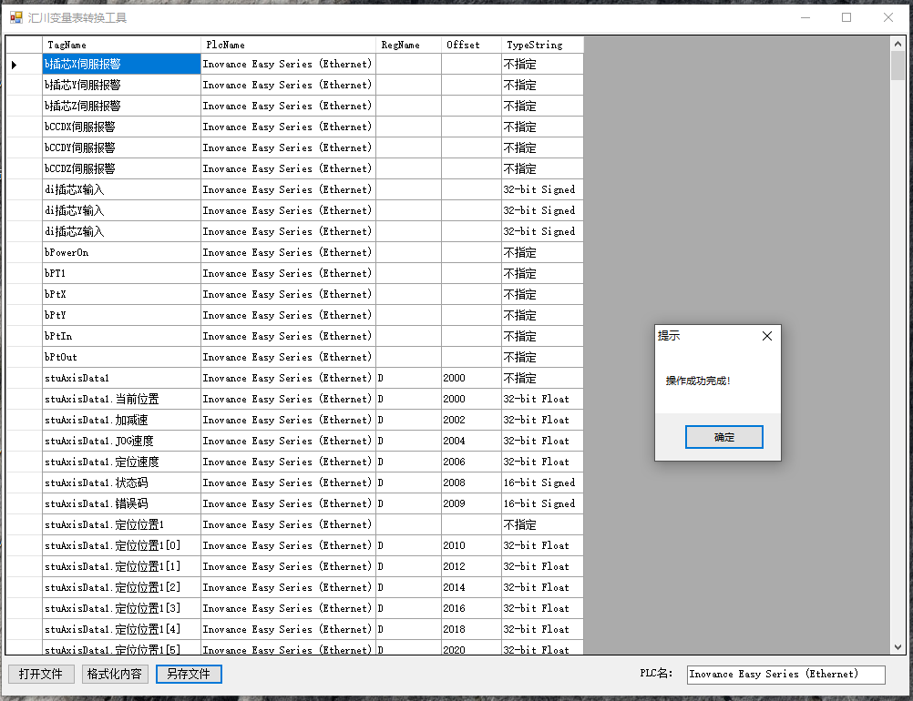Select the bPowerOn tag name cell
This screenshot has height=701, width=913.
pyautogui.click(x=121, y=252)
